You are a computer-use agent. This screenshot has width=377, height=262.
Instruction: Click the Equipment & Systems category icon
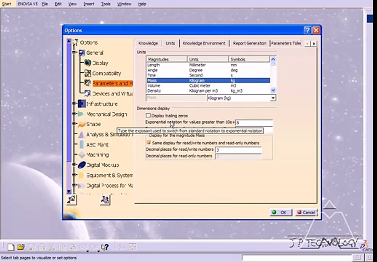81,175
